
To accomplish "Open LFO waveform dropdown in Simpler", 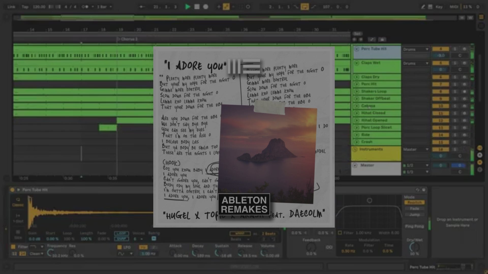I will point(125,254).
